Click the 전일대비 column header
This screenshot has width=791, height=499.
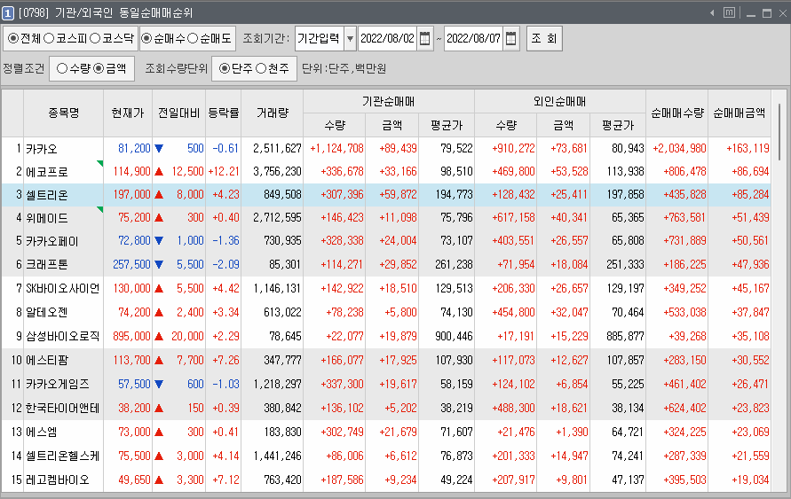(x=178, y=113)
